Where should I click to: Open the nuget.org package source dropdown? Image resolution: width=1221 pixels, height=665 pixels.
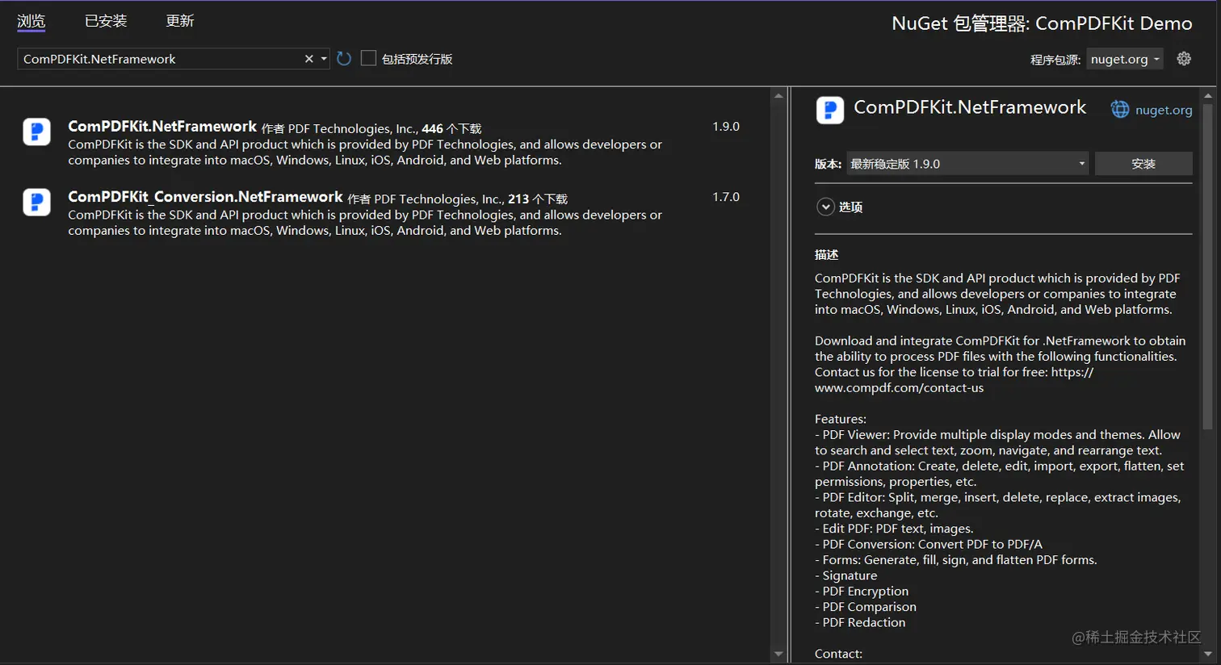pyautogui.click(x=1124, y=59)
